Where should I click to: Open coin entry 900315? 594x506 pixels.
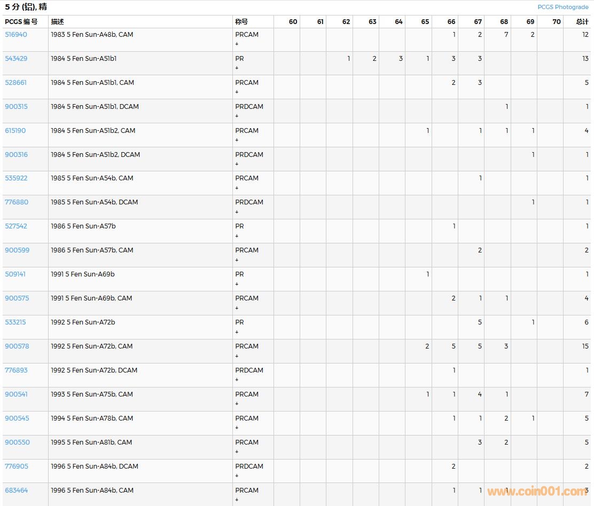click(16, 107)
